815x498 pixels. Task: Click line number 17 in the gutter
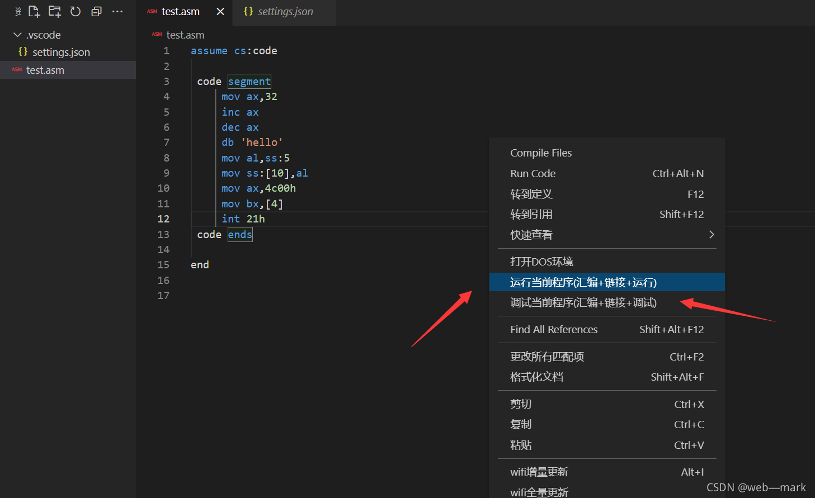tap(163, 296)
